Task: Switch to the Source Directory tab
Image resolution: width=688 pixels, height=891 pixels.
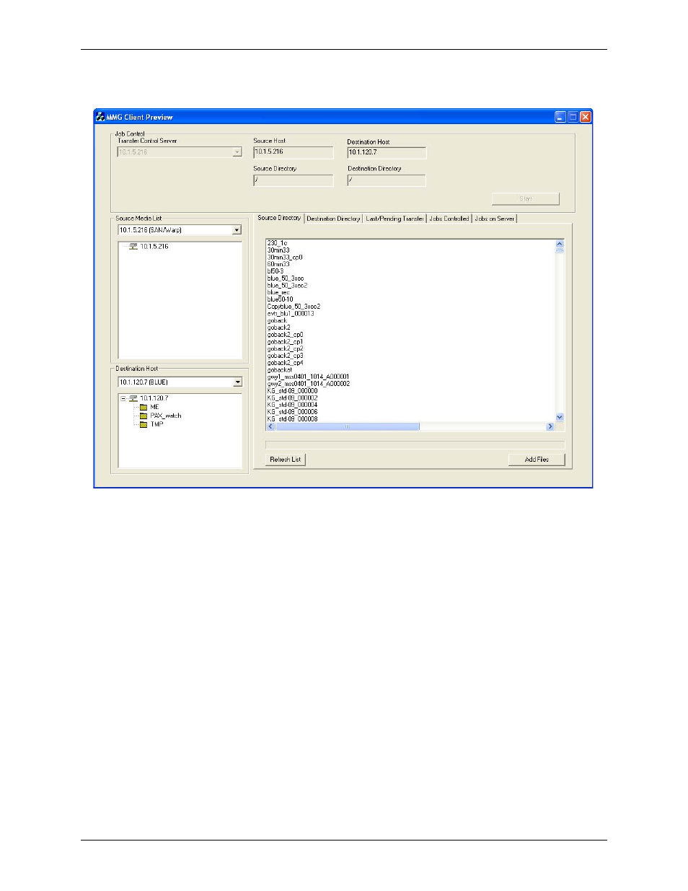Action: click(279, 218)
